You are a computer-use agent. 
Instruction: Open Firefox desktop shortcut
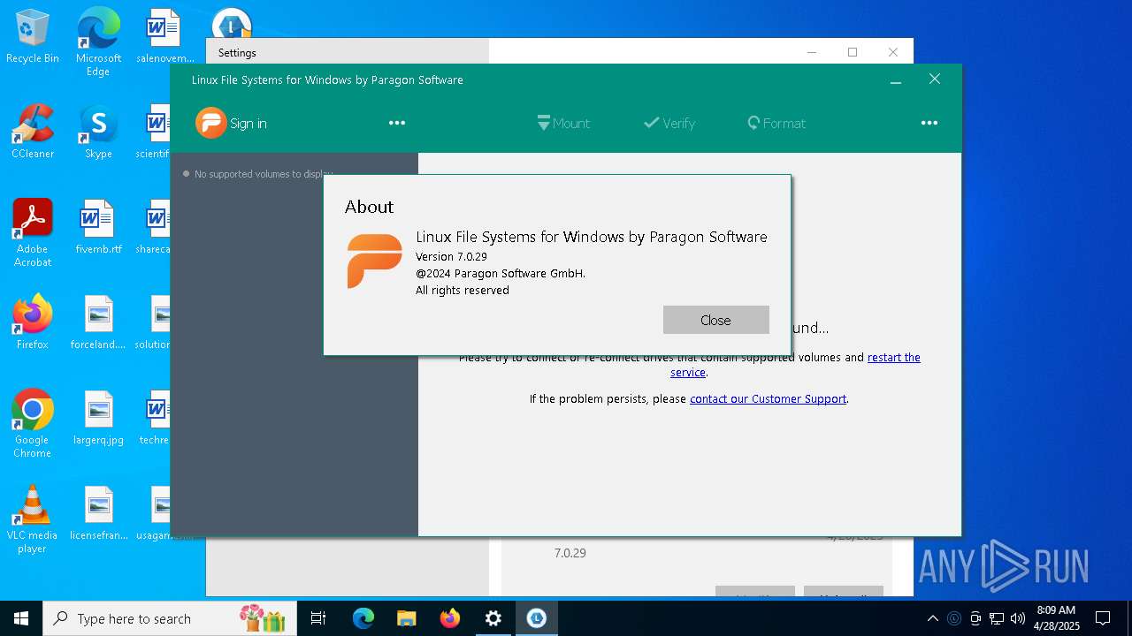coord(33,322)
